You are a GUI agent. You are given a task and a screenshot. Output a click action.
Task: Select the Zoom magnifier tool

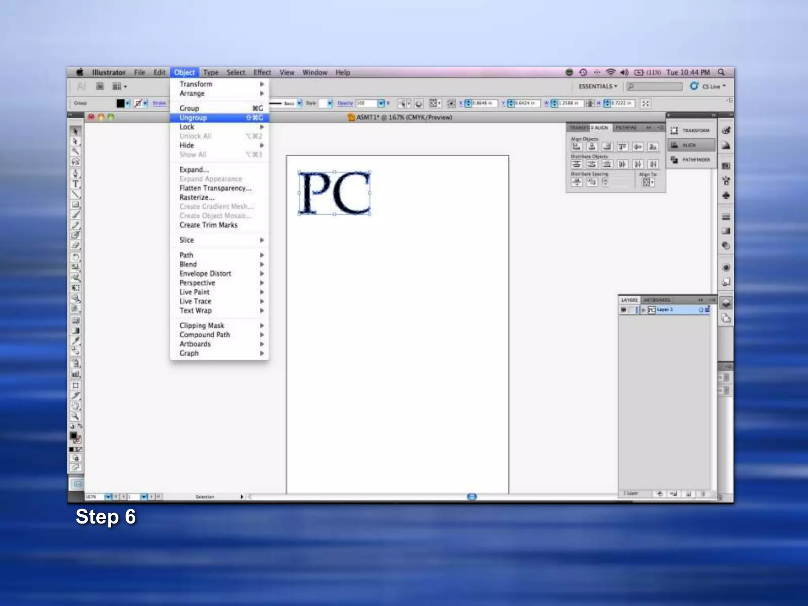[x=75, y=416]
